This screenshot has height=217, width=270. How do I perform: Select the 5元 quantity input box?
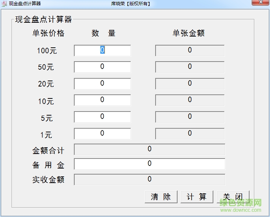(103, 117)
